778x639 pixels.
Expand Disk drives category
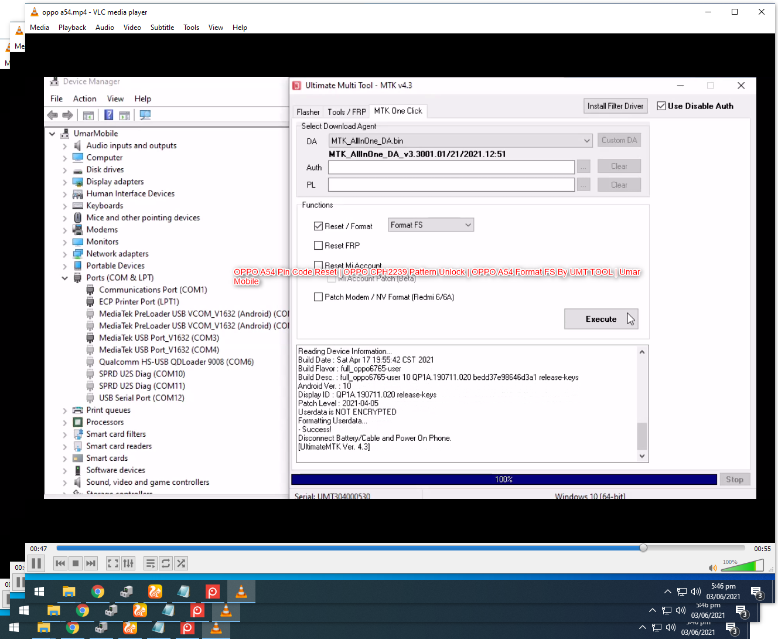65,170
